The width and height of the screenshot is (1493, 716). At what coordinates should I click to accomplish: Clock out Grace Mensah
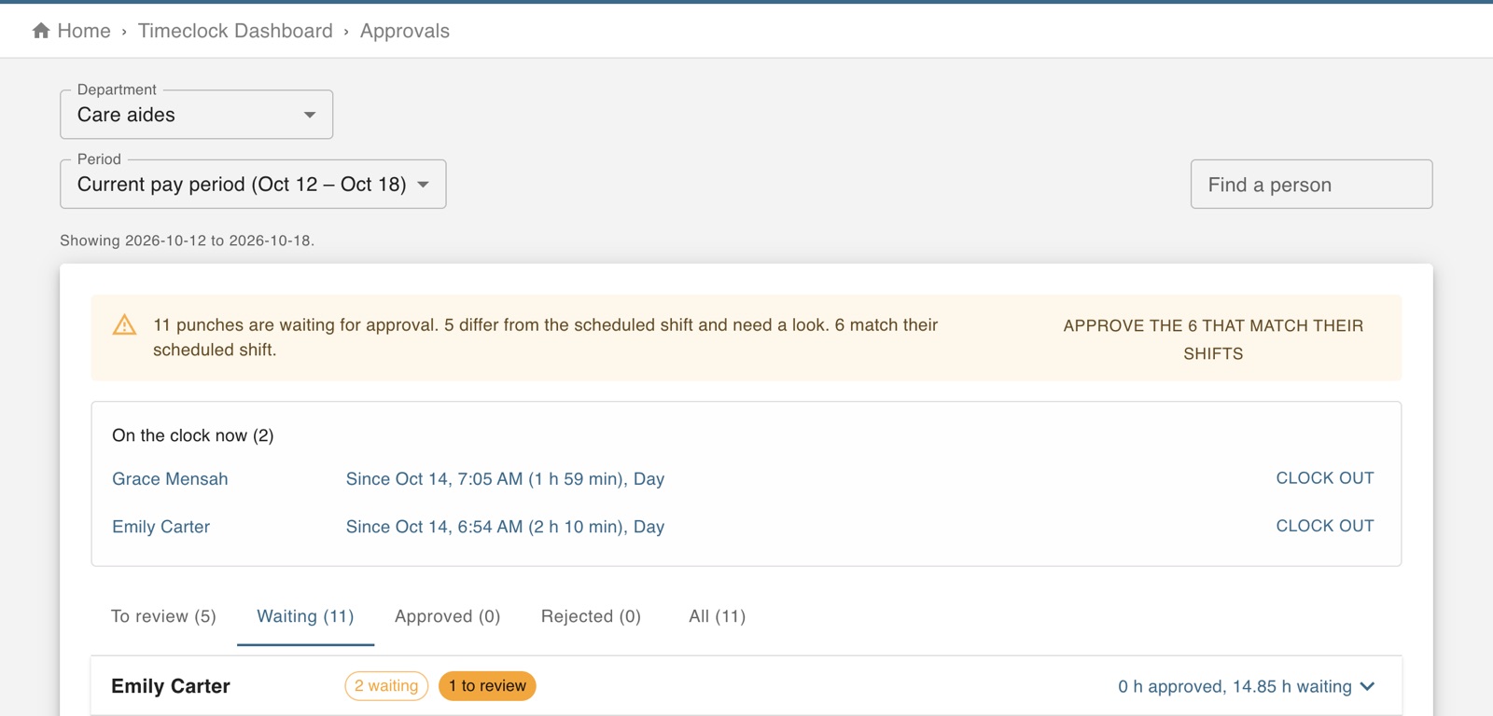pyautogui.click(x=1325, y=478)
